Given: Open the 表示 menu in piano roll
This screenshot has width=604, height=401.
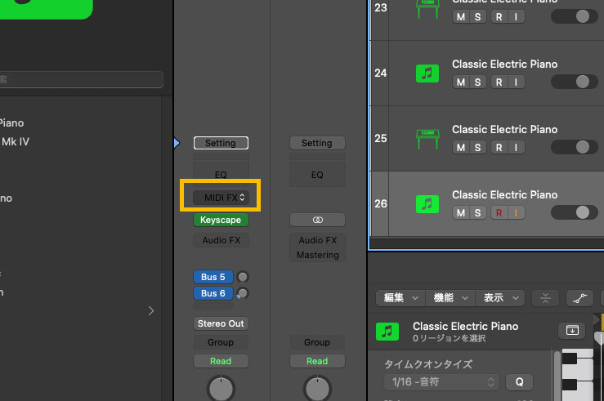Looking at the screenshot, I should 500,298.
